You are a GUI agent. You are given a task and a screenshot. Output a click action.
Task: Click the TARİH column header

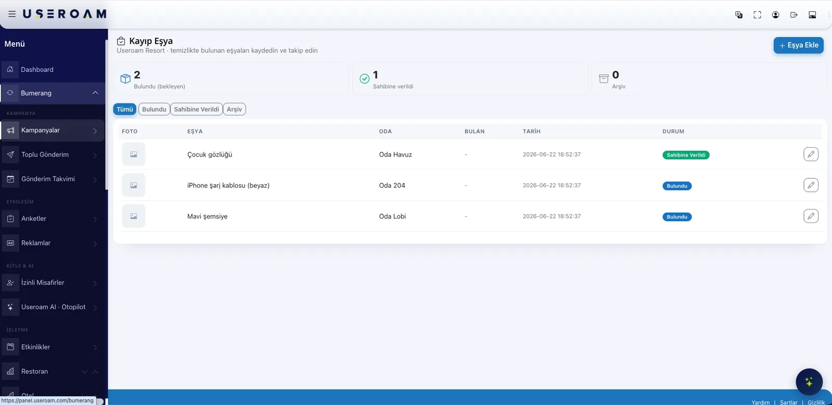531,132
